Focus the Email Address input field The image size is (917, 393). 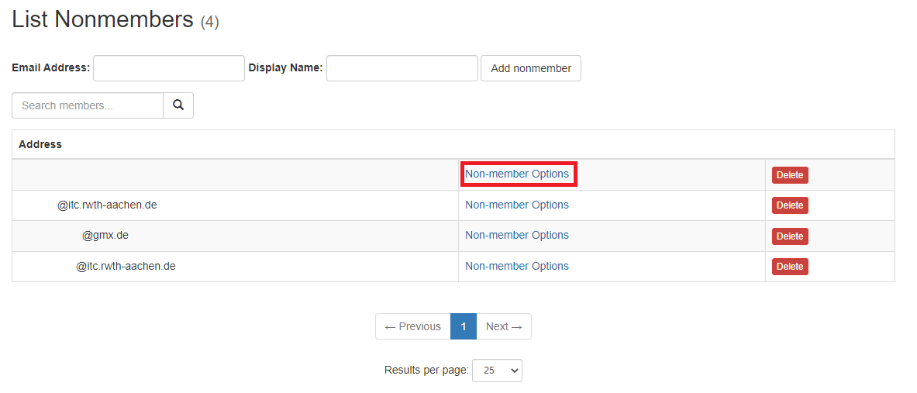(169, 68)
